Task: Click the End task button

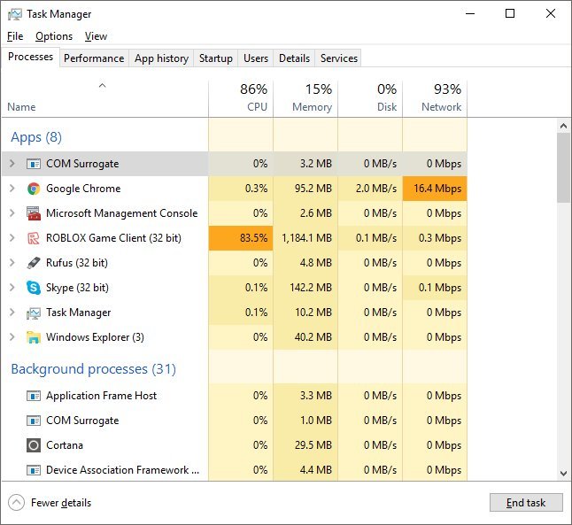Action: tap(526, 503)
